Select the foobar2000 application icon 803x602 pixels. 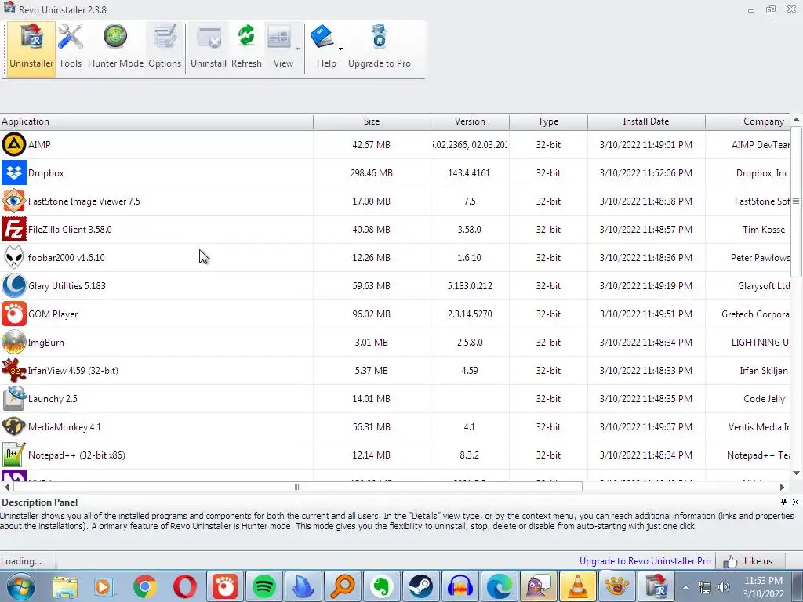tap(14, 257)
